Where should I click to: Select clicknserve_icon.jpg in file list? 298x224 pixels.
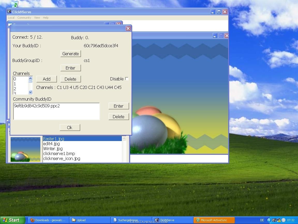82,158
